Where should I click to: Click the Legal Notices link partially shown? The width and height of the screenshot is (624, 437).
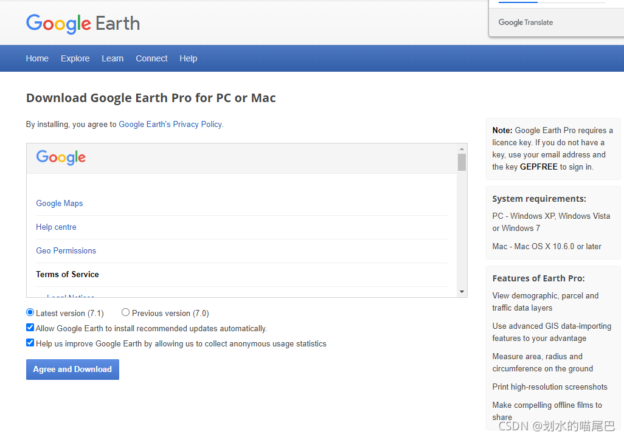tap(71, 295)
